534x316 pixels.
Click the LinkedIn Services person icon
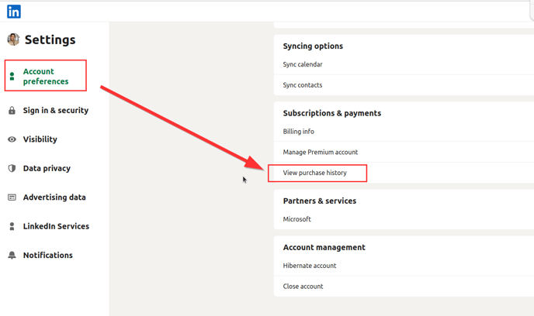tap(12, 226)
